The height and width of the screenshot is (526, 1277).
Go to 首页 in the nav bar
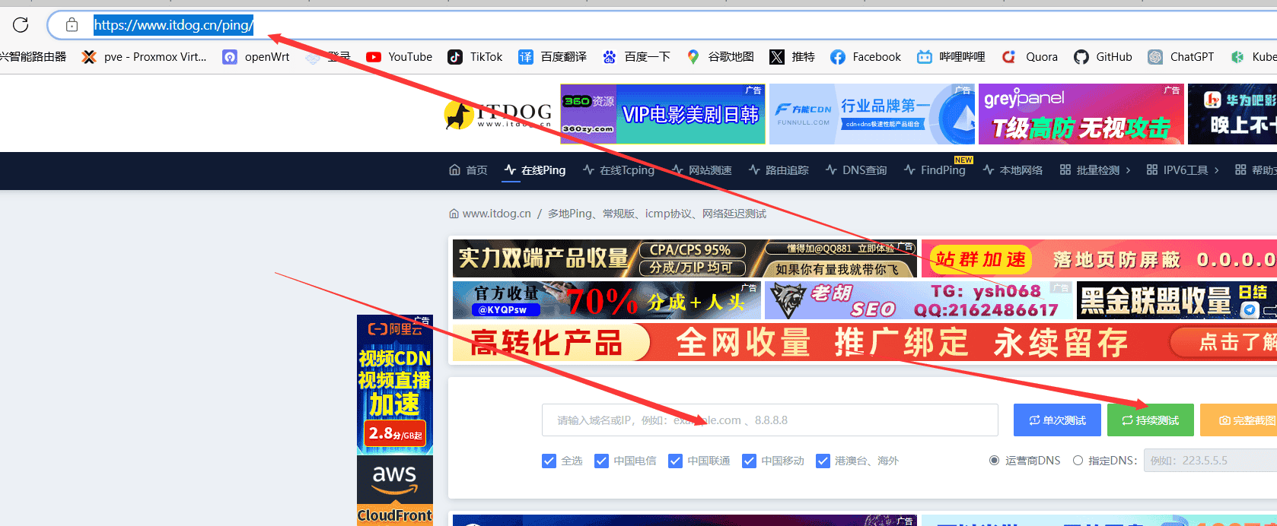(468, 170)
